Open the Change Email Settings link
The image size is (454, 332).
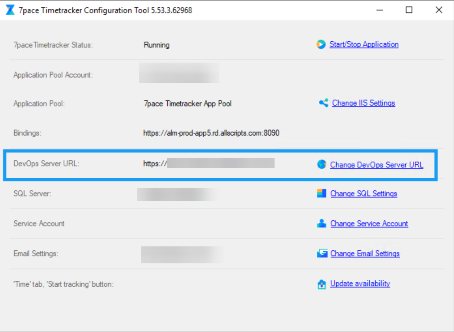(365, 253)
